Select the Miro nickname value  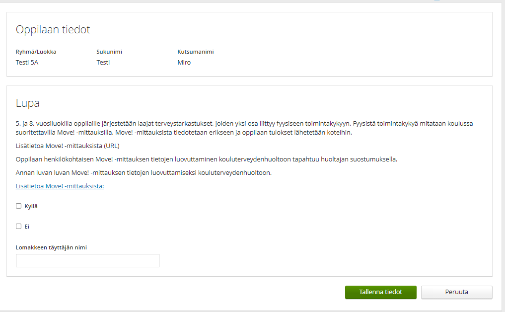pyautogui.click(x=184, y=63)
